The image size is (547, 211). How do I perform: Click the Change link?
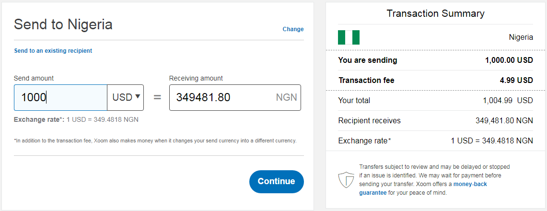pos(293,29)
